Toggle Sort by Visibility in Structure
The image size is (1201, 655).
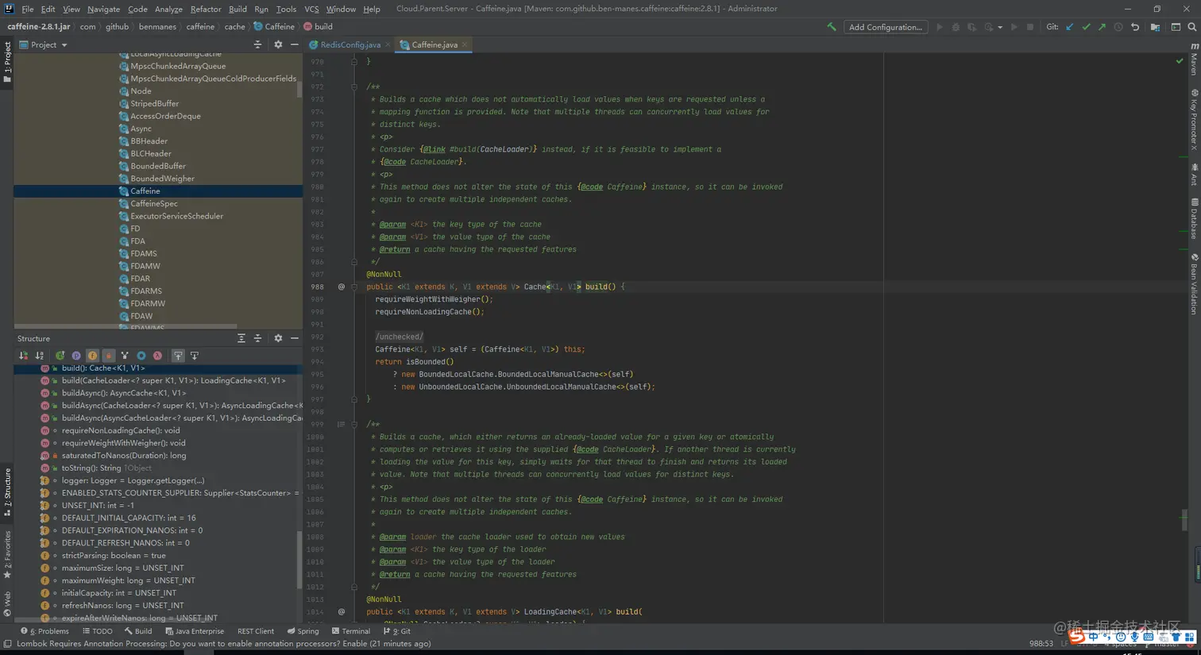[23, 356]
